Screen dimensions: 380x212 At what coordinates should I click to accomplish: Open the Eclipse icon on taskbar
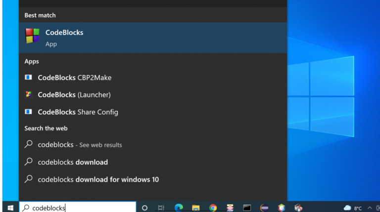click(264, 208)
